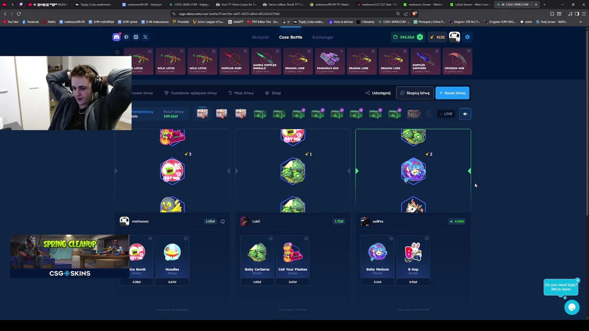The image size is (589, 331).
Task: Open the Baby Medusa sticker card
Action: [378, 260]
